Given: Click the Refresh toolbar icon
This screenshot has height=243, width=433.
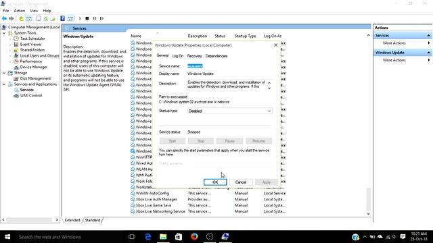Looking at the screenshot, I should coord(45,18).
